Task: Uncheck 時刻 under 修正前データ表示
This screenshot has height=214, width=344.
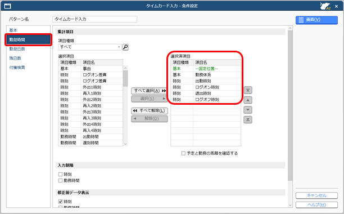Action: coord(60,202)
